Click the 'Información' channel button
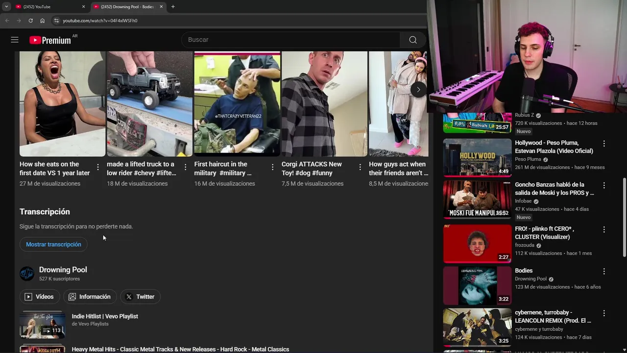 pyautogui.click(x=90, y=297)
